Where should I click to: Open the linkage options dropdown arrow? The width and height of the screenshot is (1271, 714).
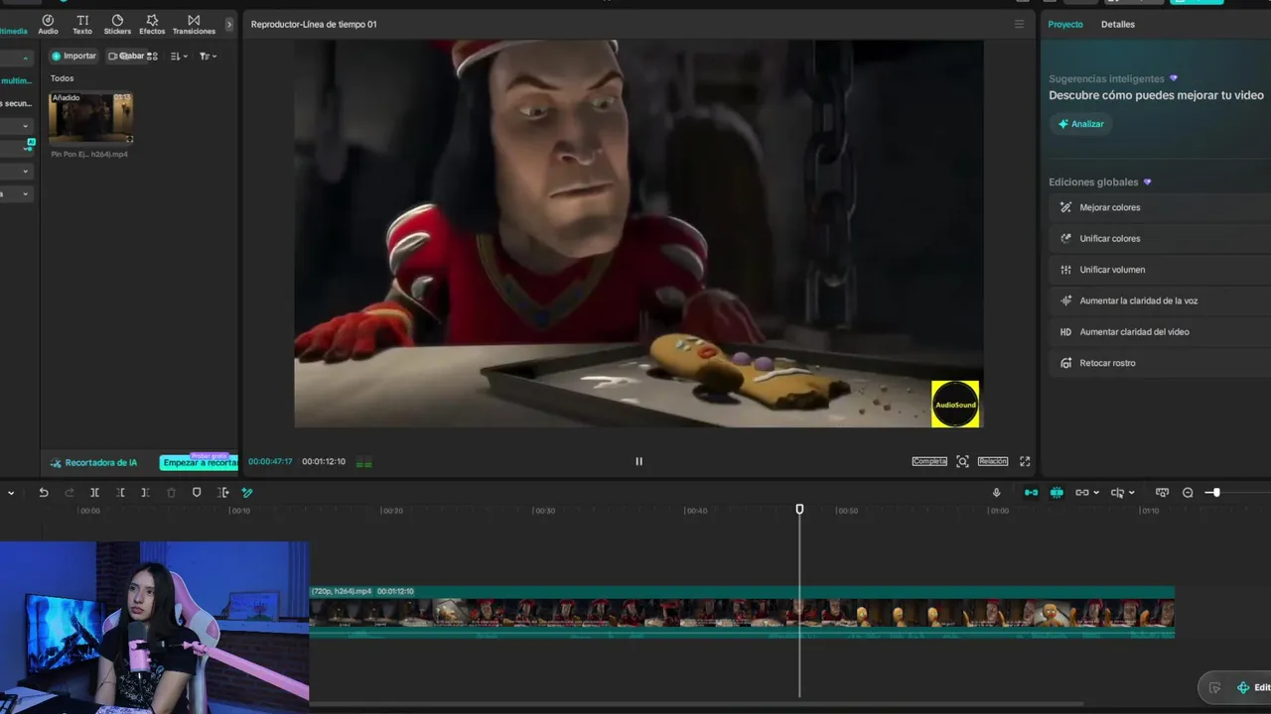tap(1095, 493)
